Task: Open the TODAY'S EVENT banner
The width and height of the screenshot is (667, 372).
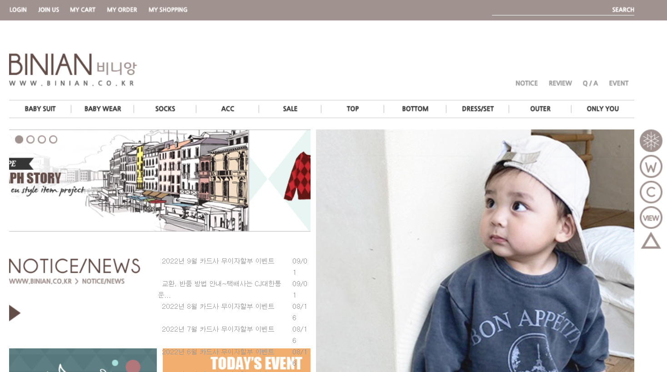Action: coord(236,360)
